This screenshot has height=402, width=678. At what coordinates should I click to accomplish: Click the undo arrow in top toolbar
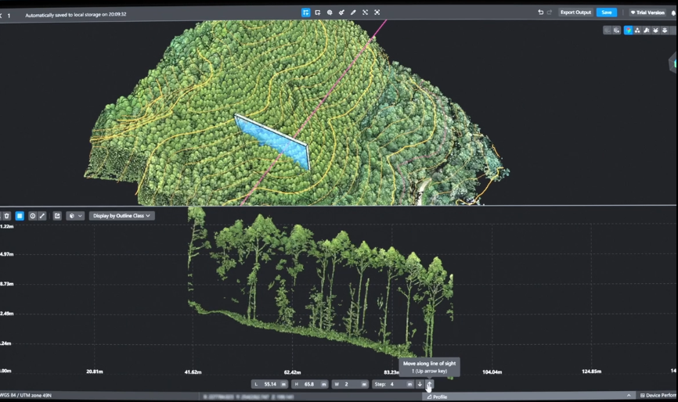(x=540, y=13)
